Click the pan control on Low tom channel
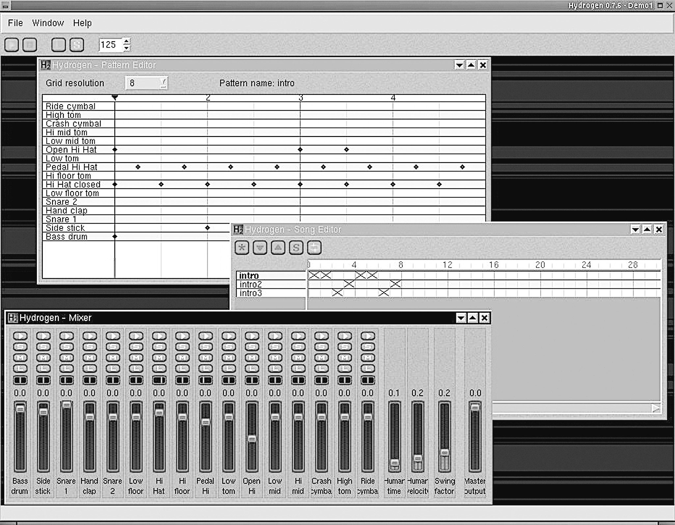 (x=229, y=380)
